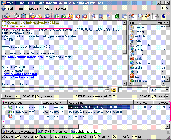The image size is (171, 140).
Task: Open the download queue green arrow icon
Action: 56,16
